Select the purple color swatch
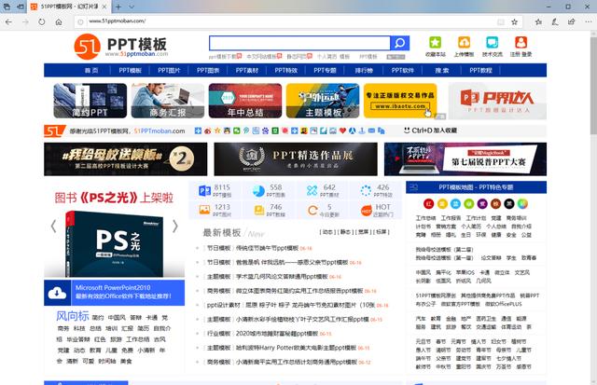 pos(482,204)
